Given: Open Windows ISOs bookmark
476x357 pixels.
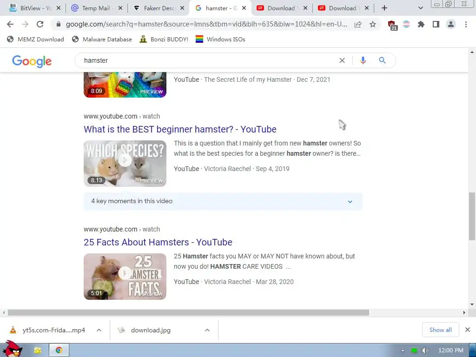Looking at the screenshot, I should [220, 39].
